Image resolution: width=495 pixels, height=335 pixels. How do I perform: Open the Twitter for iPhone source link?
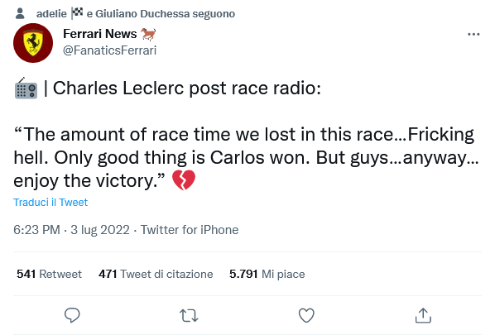point(190,230)
